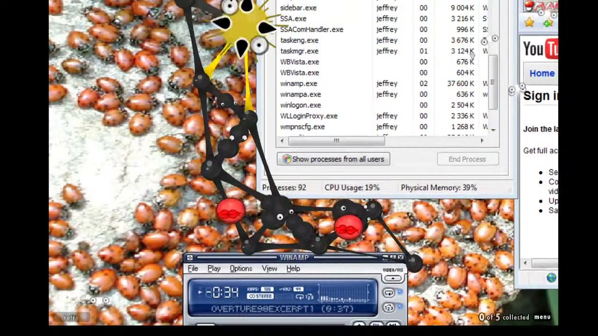Close the Winamp window

pos(400,258)
